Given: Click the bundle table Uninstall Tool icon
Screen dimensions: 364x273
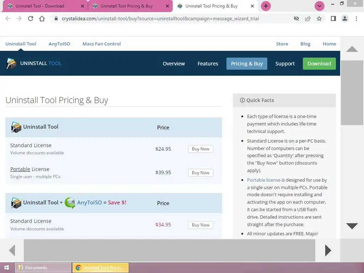Looking at the screenshot, I should pyautogui.click(x=16, y=203).
